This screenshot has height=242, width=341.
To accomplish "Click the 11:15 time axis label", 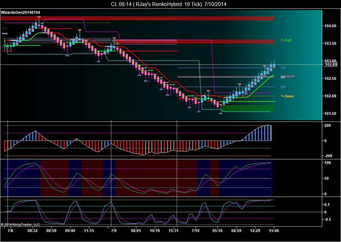I will [89, 230].
